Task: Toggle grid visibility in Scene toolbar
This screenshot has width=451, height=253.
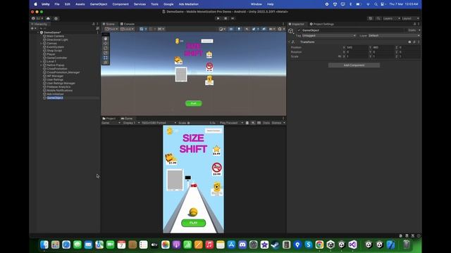Action: click(x=142, y=29)
